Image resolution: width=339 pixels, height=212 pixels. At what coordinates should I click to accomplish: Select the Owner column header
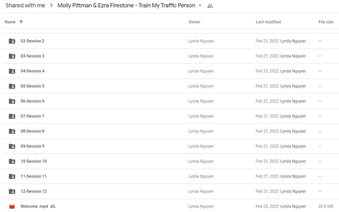(195, 22)
